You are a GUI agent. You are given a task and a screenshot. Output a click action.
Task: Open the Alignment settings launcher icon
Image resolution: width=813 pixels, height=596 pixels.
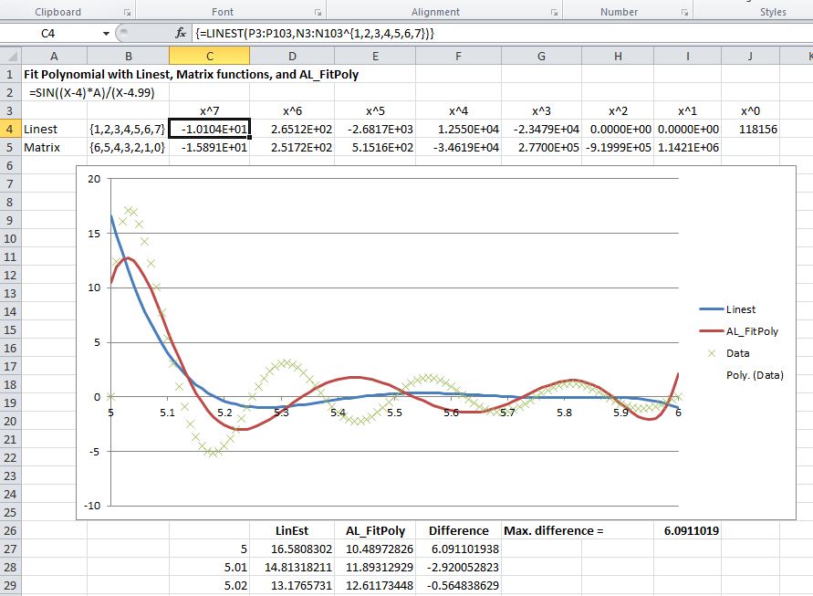[x=554, y=13]
